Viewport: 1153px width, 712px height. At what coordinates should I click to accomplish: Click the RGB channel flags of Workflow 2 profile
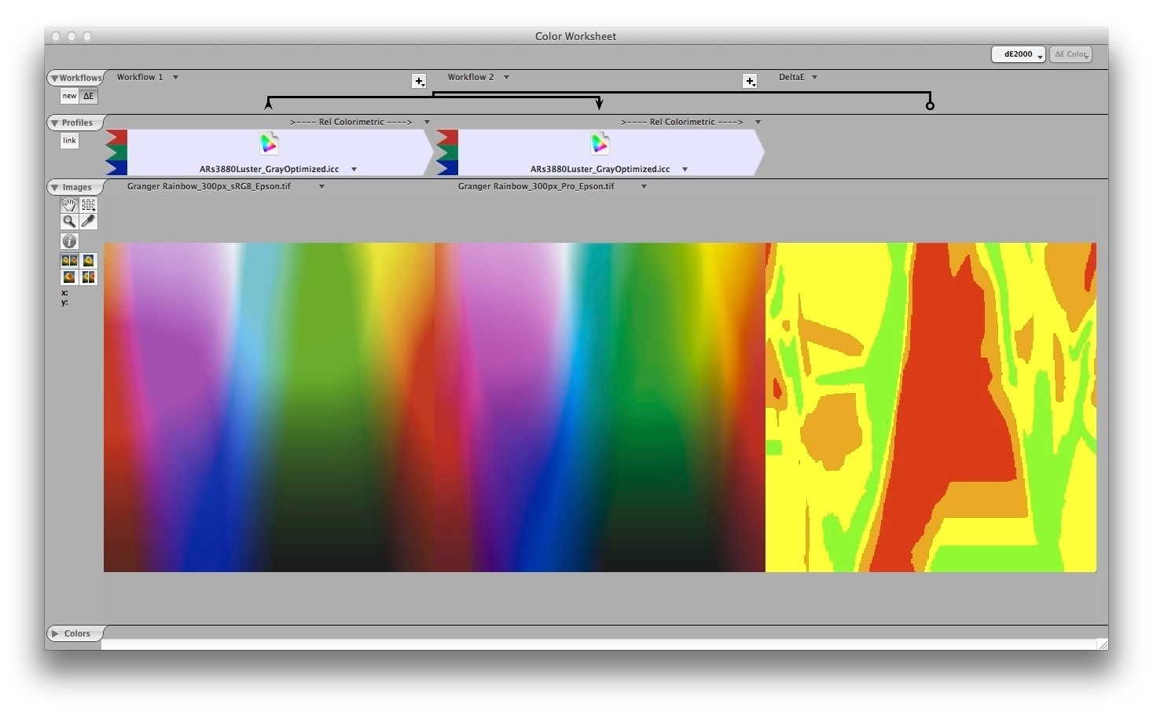click(447, 152)
